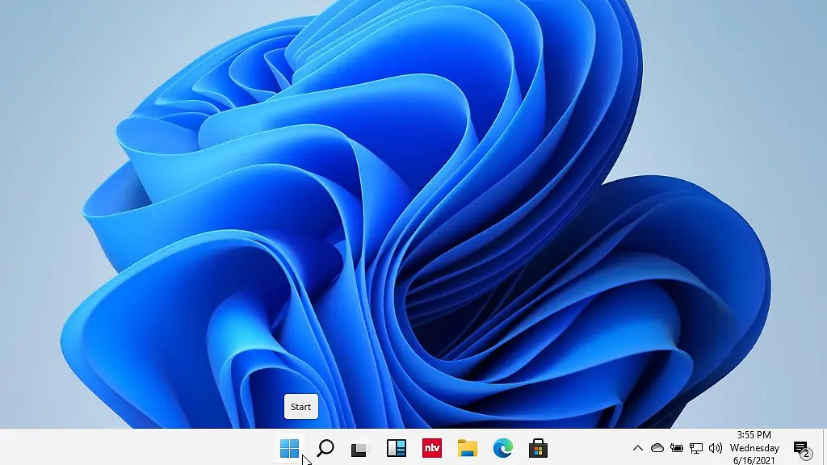This screenshot has width=827, height=465.
Task: Open notification center with 2 badge
Action: pyautogui.click(x=800, y=448)
